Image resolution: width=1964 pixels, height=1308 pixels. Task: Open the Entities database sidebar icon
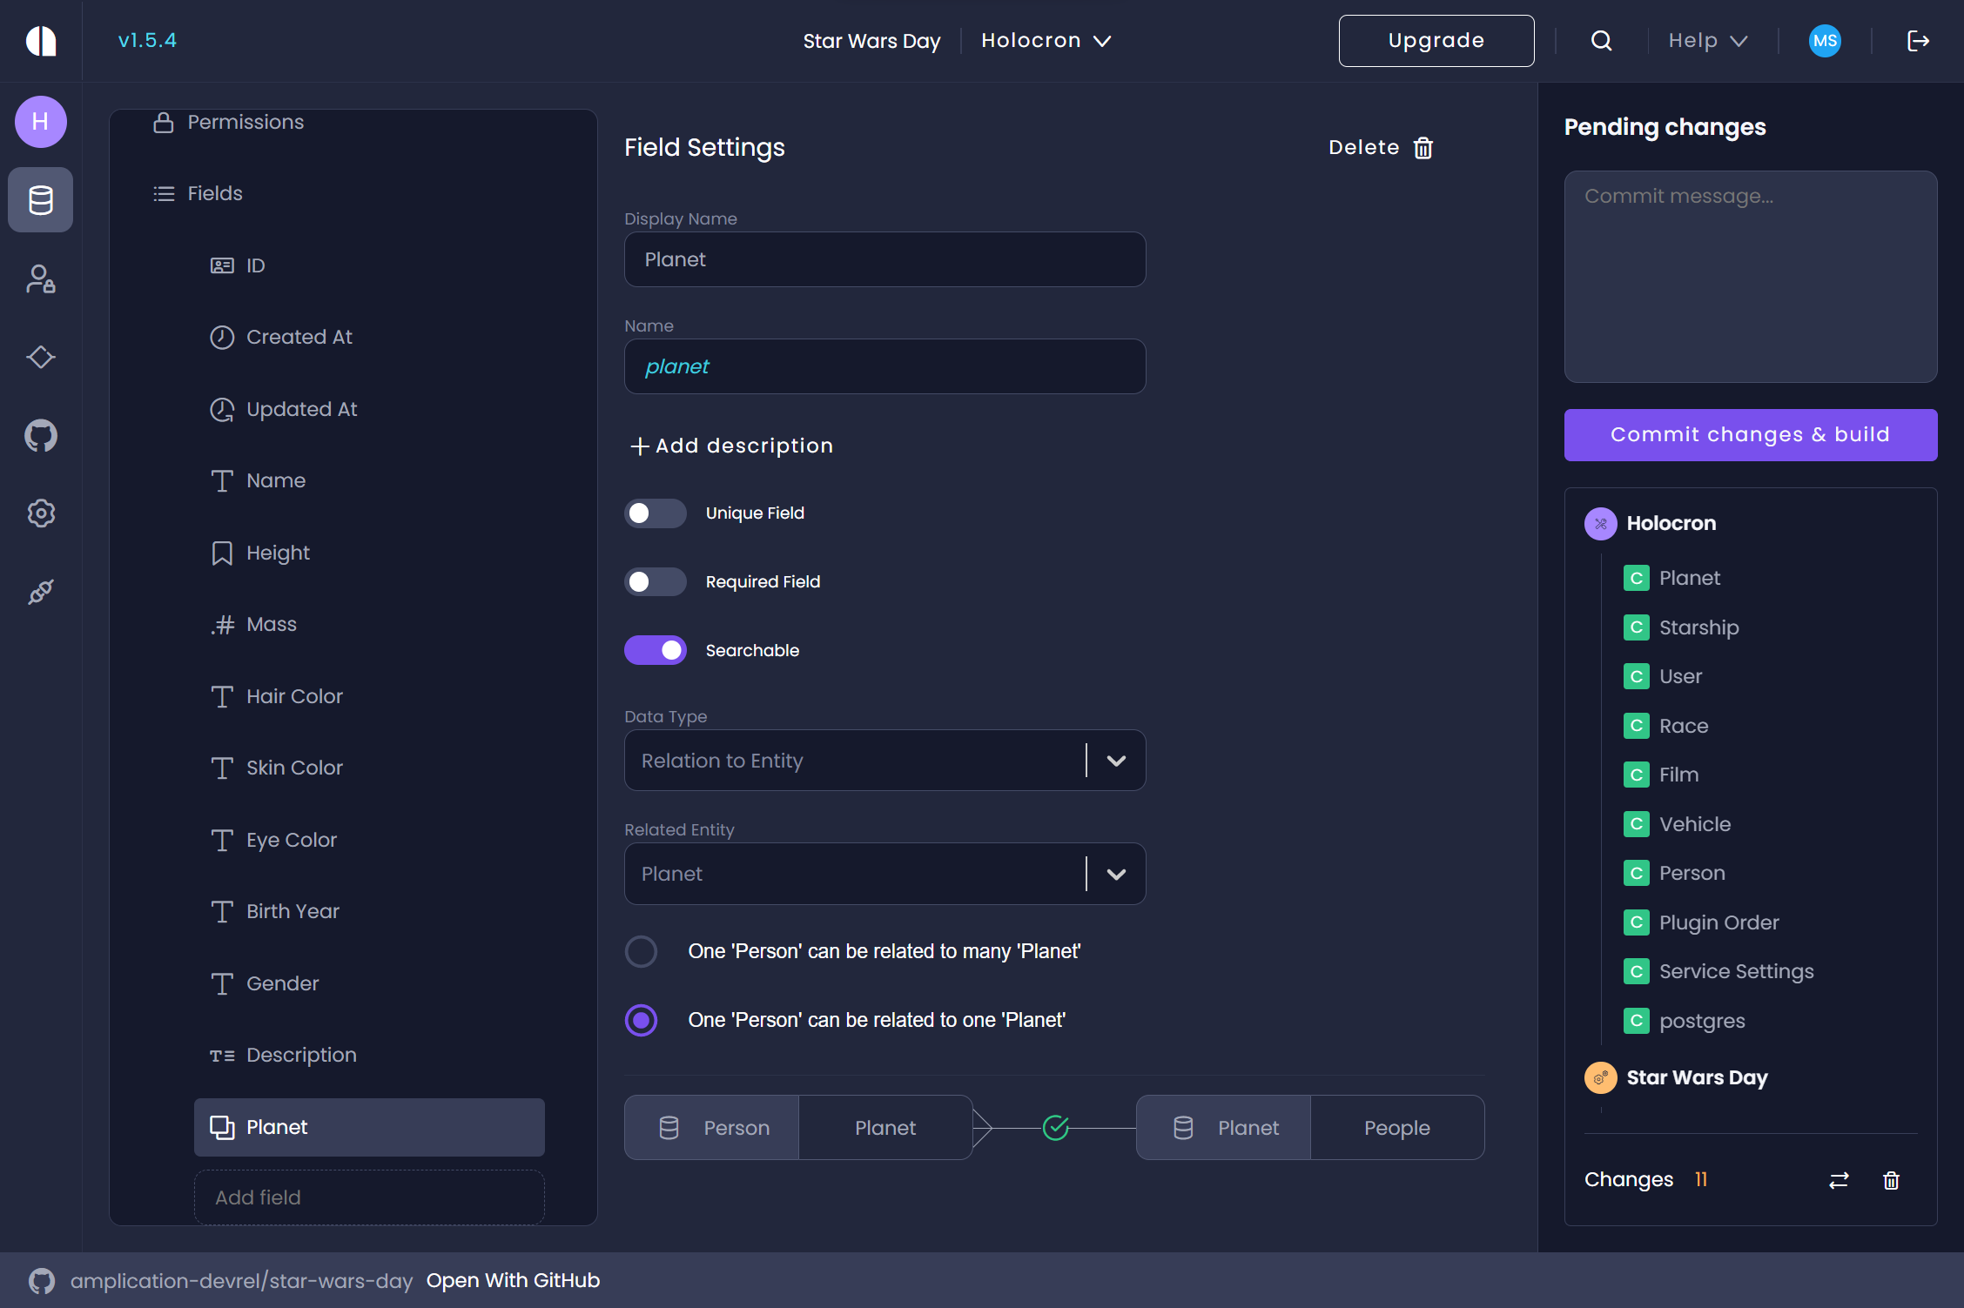click(41, 200)
